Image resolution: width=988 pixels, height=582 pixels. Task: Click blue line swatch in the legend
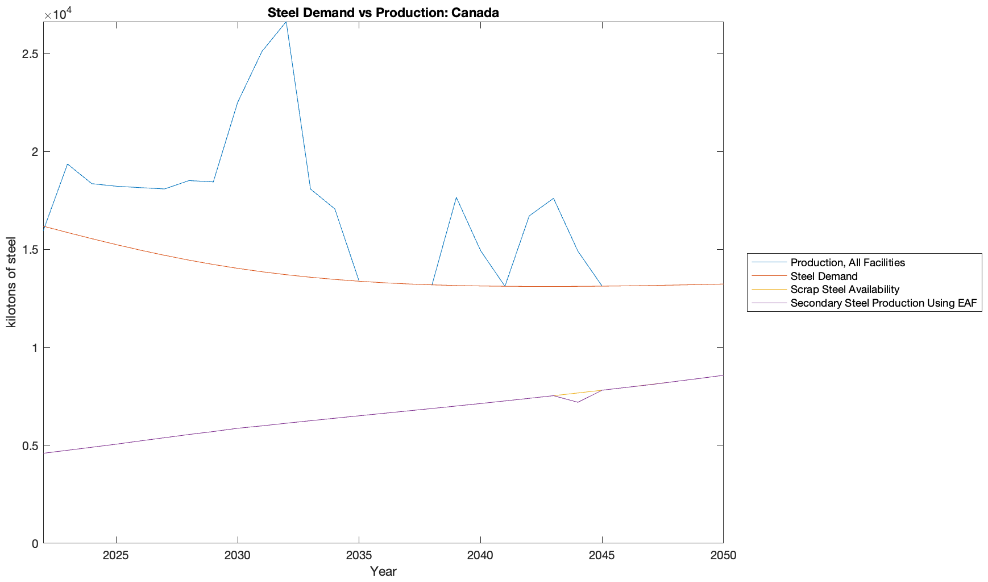point(769,262)
